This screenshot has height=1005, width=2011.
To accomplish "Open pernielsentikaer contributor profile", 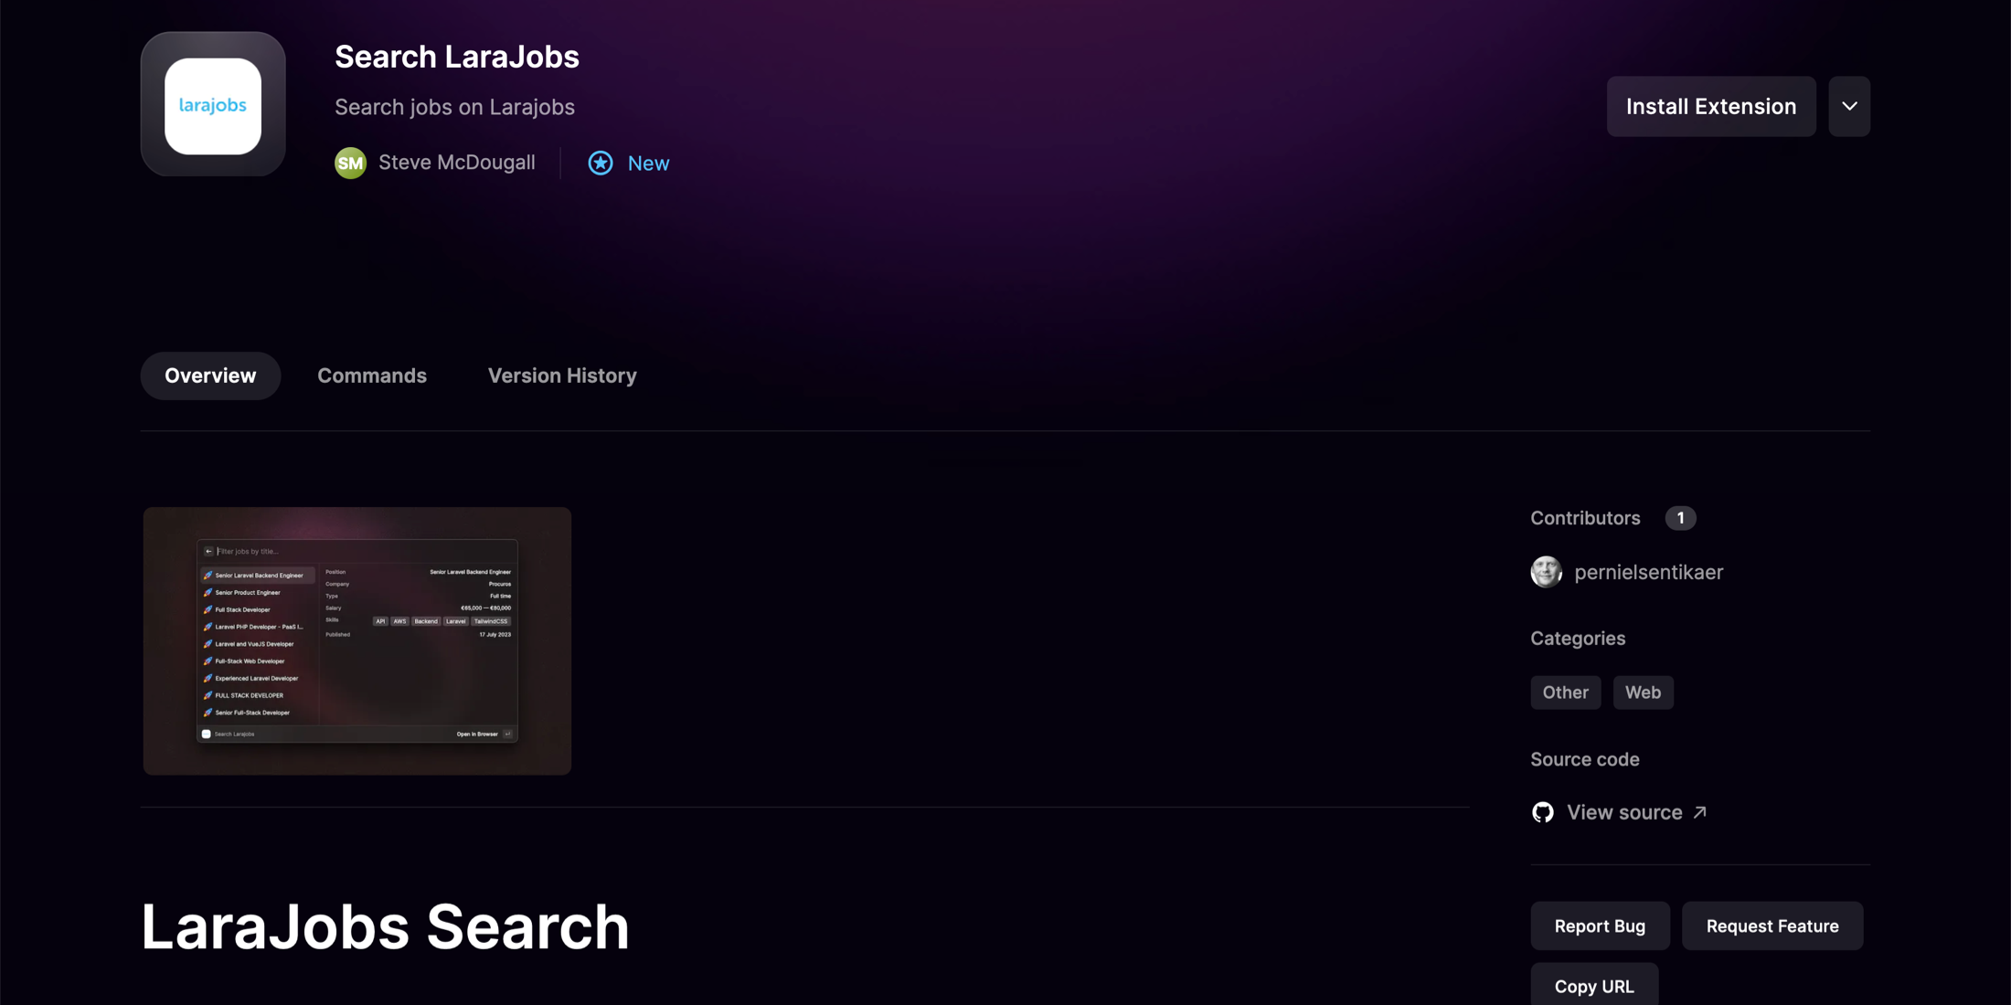I will tap(1648, 572).
